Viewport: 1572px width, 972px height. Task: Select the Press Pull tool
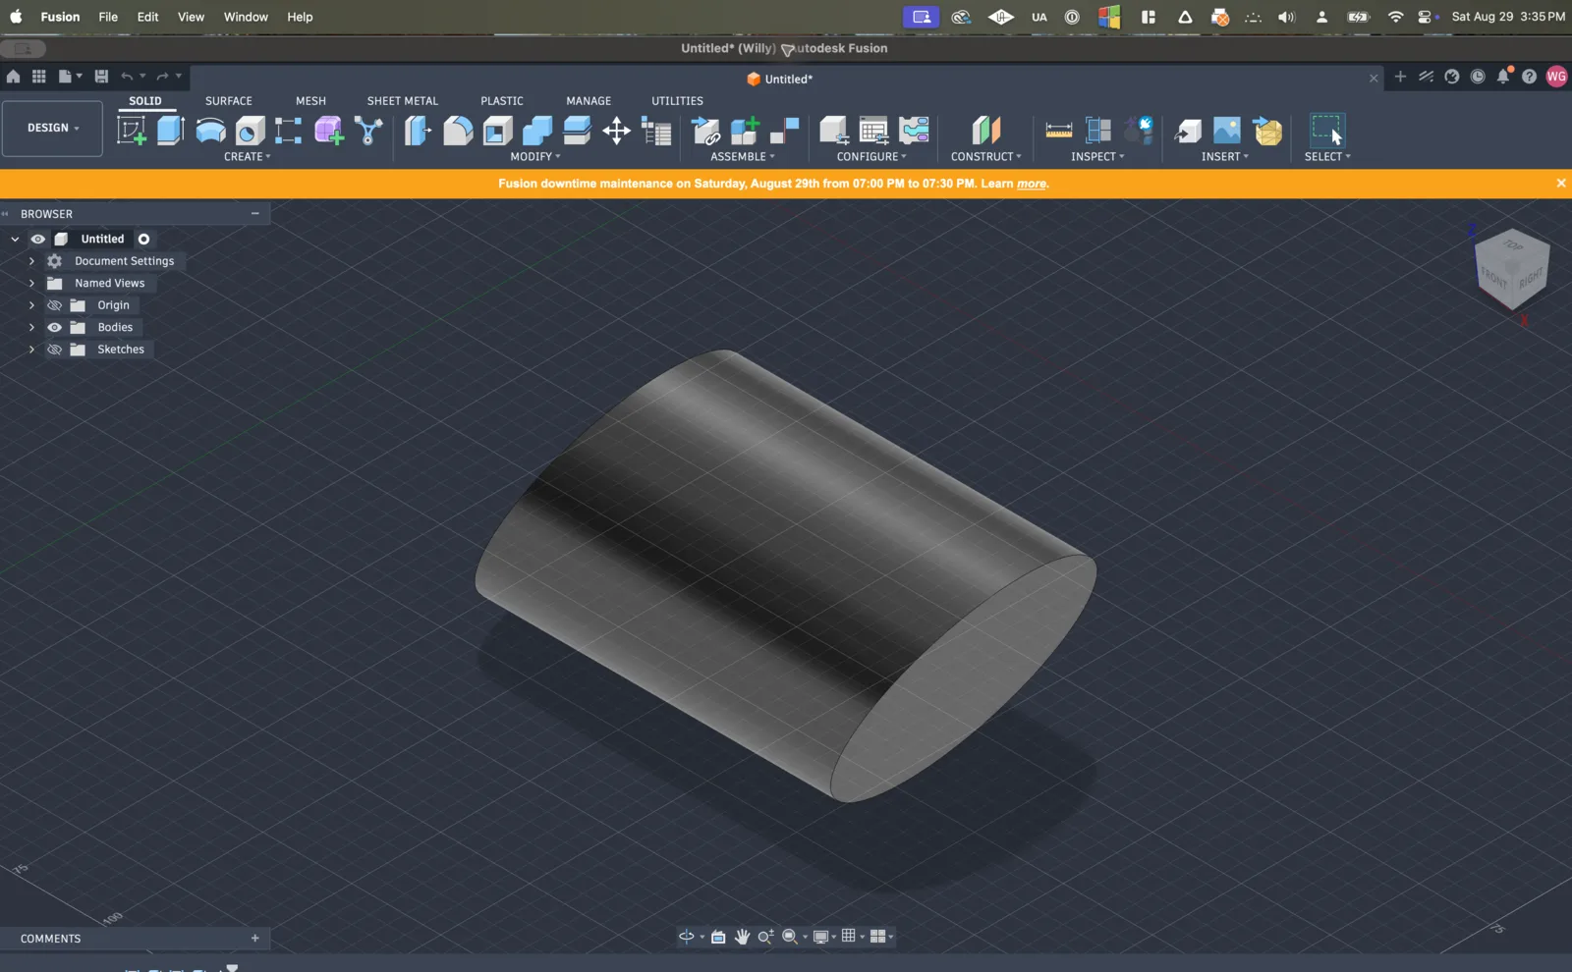coord(418,130)
